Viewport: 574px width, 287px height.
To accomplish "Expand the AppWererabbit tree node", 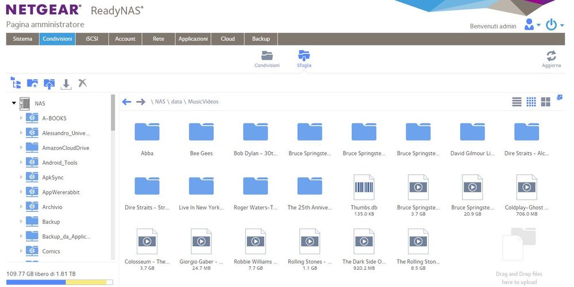I will (x=21, y=192).
